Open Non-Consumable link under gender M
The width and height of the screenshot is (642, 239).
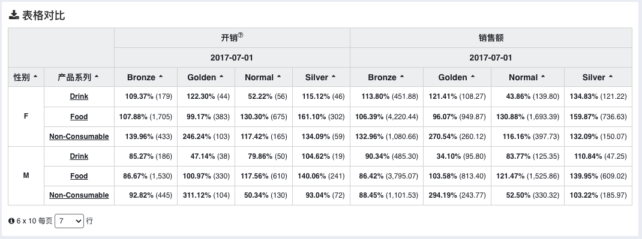[x=79, y=195]
